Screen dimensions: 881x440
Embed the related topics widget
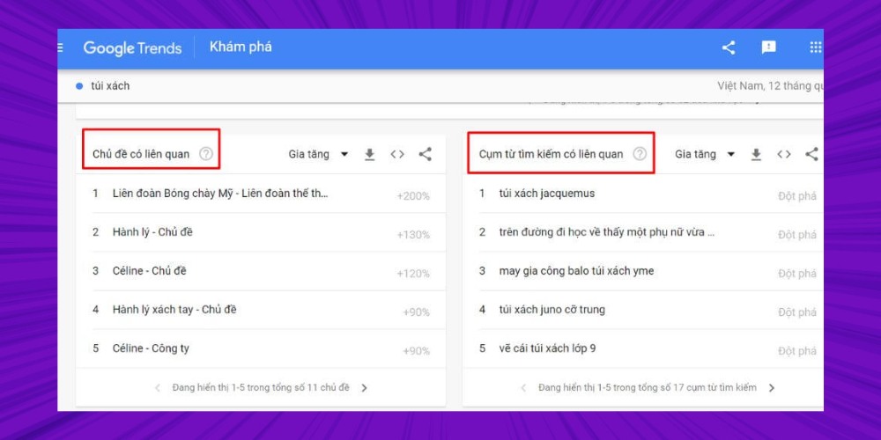[397, 154]
